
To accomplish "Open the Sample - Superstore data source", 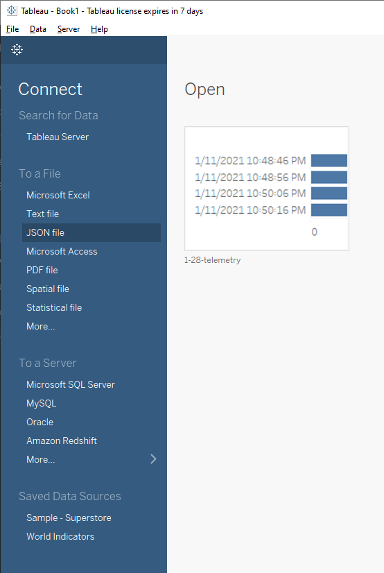I will 69,518.
